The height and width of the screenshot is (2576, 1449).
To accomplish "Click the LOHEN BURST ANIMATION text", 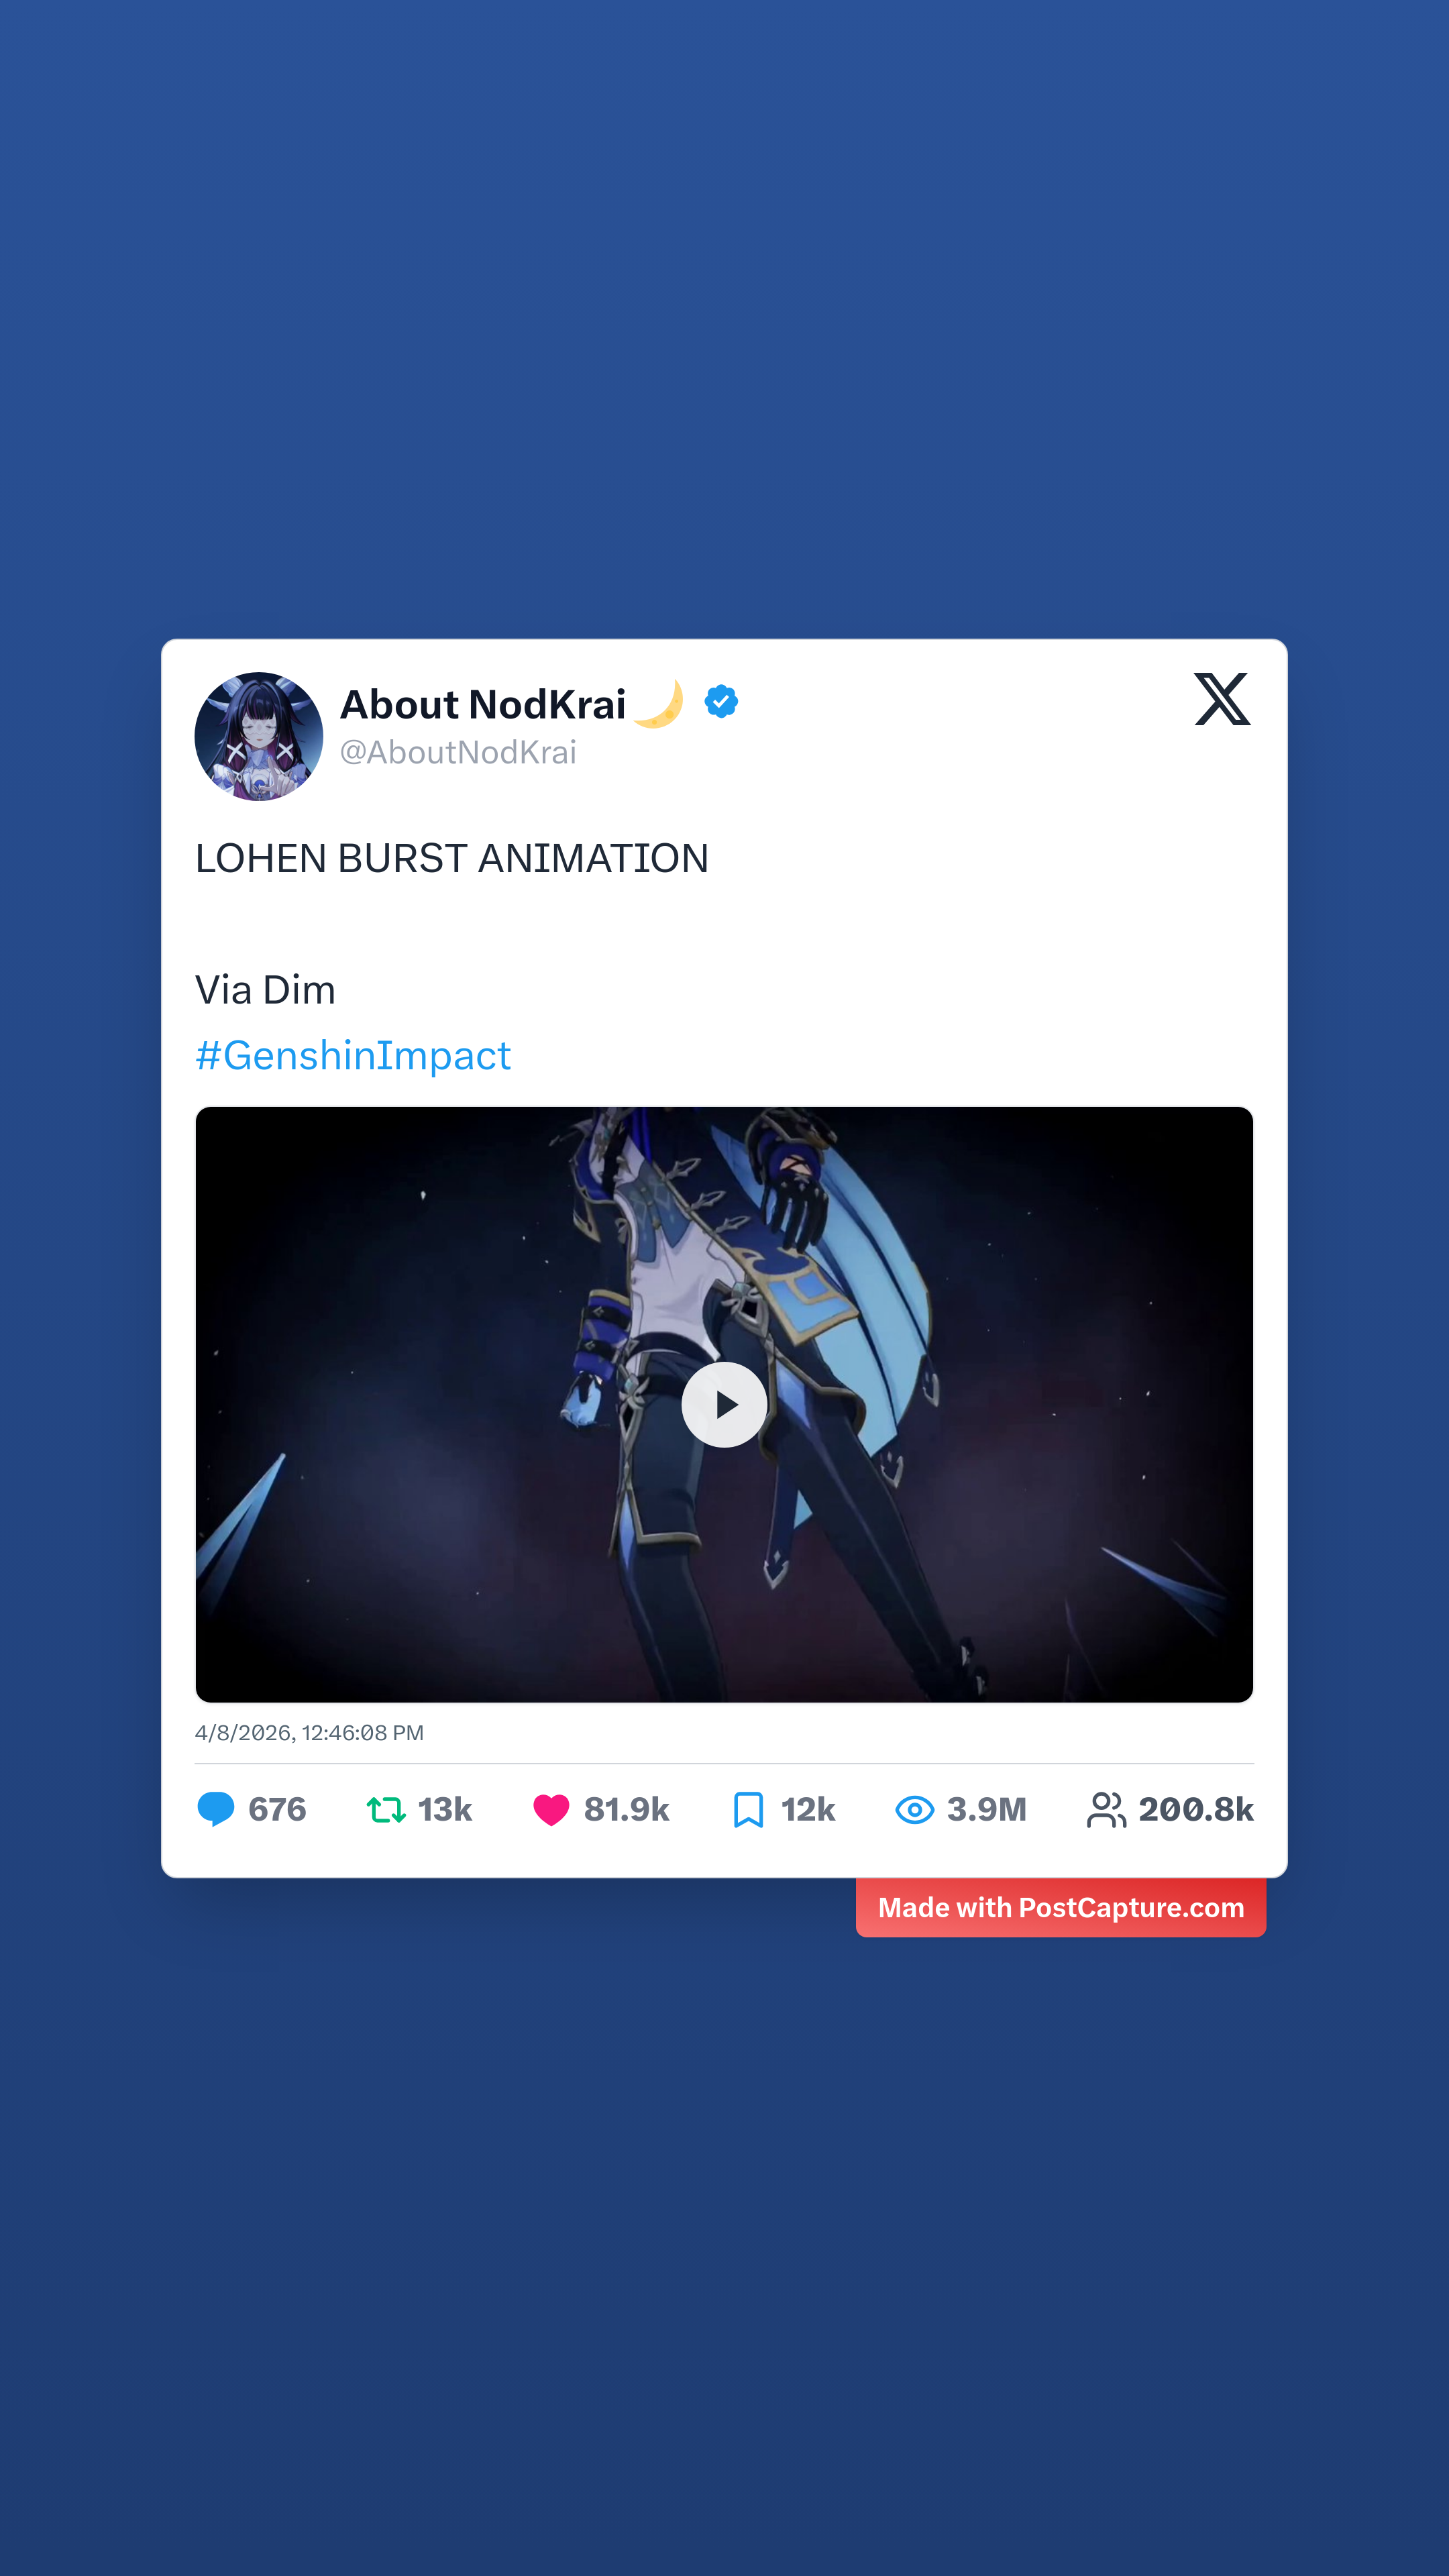I will (452, 859).
